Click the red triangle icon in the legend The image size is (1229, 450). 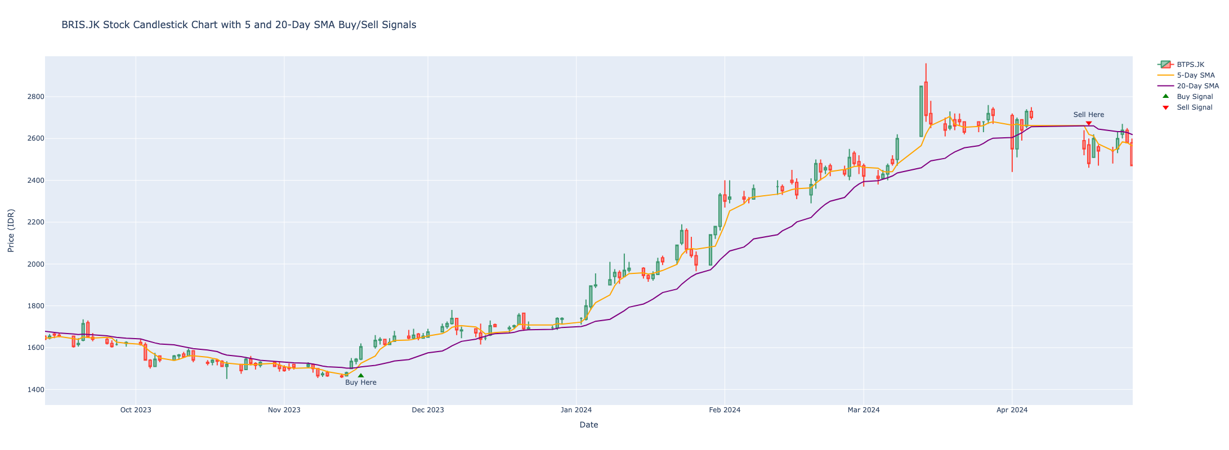[1165, 107]
